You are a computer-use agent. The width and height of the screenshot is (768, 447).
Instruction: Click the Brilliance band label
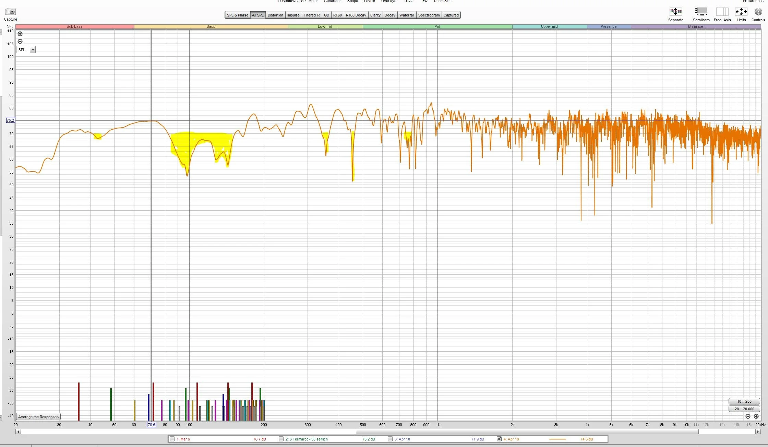pos(695,26)
